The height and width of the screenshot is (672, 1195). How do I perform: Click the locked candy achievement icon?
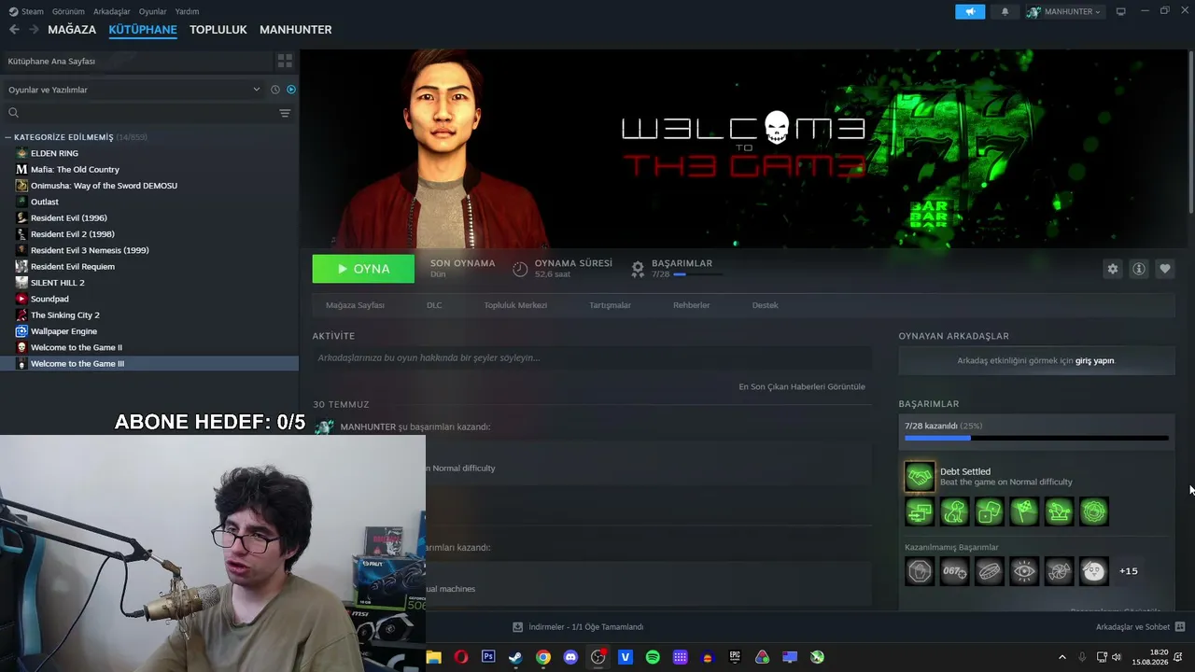1059,571
